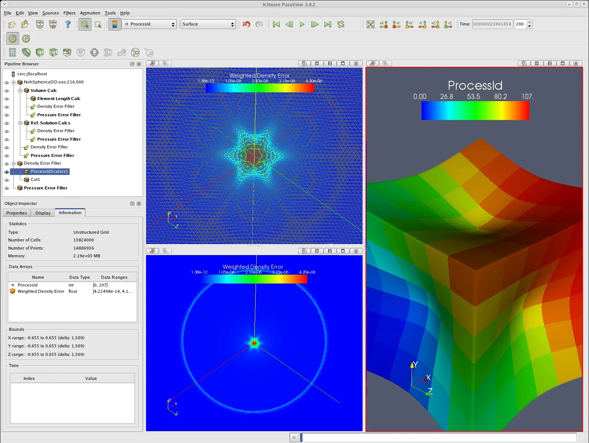Click the ProcessId color legend bar
Image resolution: width=589 pixels, height=443 pixels.
point(475,110)
